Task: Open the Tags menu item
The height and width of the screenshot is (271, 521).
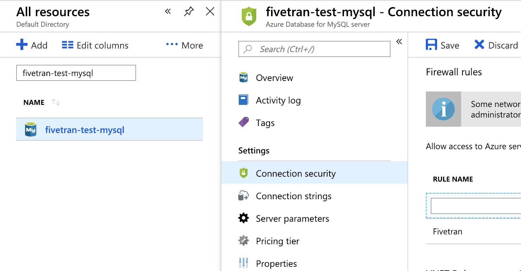Action: click(x=265, y=123)
